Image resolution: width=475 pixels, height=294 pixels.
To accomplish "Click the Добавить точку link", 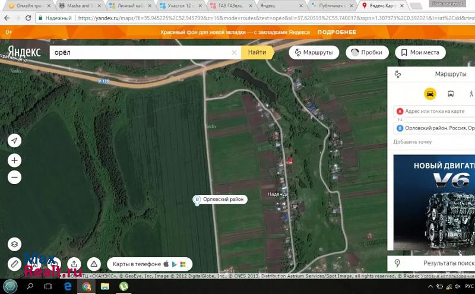I will [x=412, y=142].
